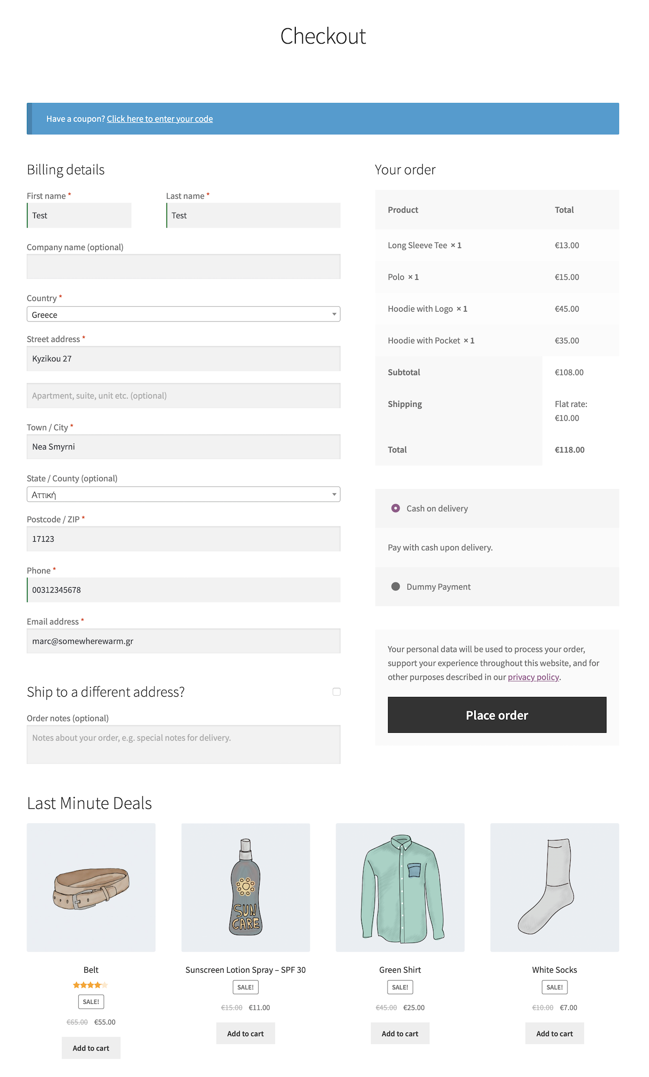Screen dimensions: 649x1077
Task: Click the coupon code link
Action: click(x=160, y=119)
